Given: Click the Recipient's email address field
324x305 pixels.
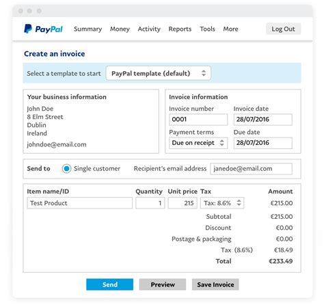Looking at the screenshot, I should pos(251,169).
